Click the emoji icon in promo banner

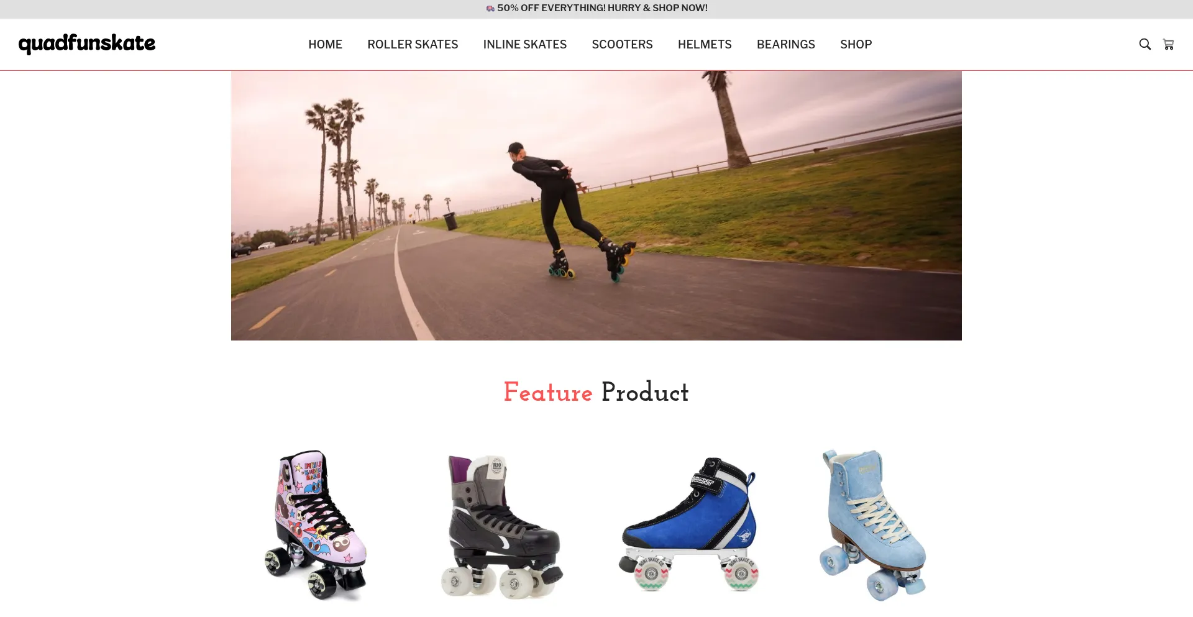click(x=490, y=8)
